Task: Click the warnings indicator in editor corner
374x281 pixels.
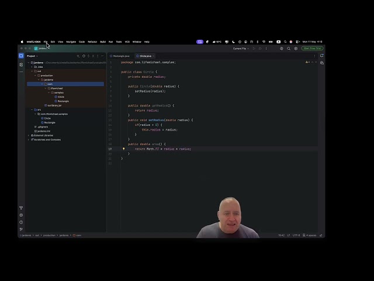Action: [x=307, y=62]
